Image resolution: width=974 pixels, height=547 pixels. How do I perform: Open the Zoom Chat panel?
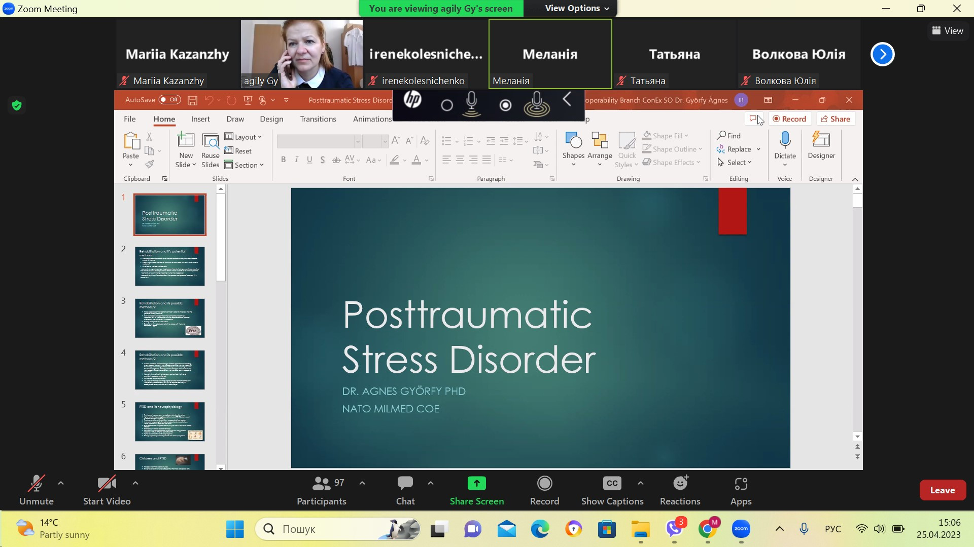pos(405,484)
